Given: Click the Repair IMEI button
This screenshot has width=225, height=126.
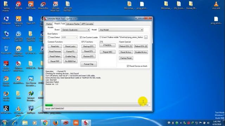Looking at the screenshot, I should coord(108,52).
